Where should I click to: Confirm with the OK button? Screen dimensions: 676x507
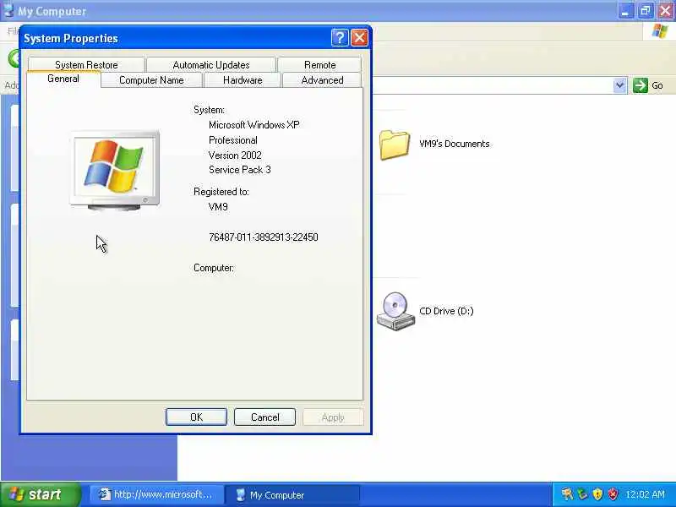point(196,417)
